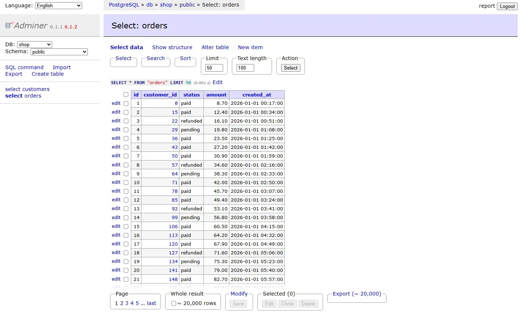Tick the checkbox for order id 14
Image resolution: width=525 pixels, height=313 pixels.
tap(126, 218)
